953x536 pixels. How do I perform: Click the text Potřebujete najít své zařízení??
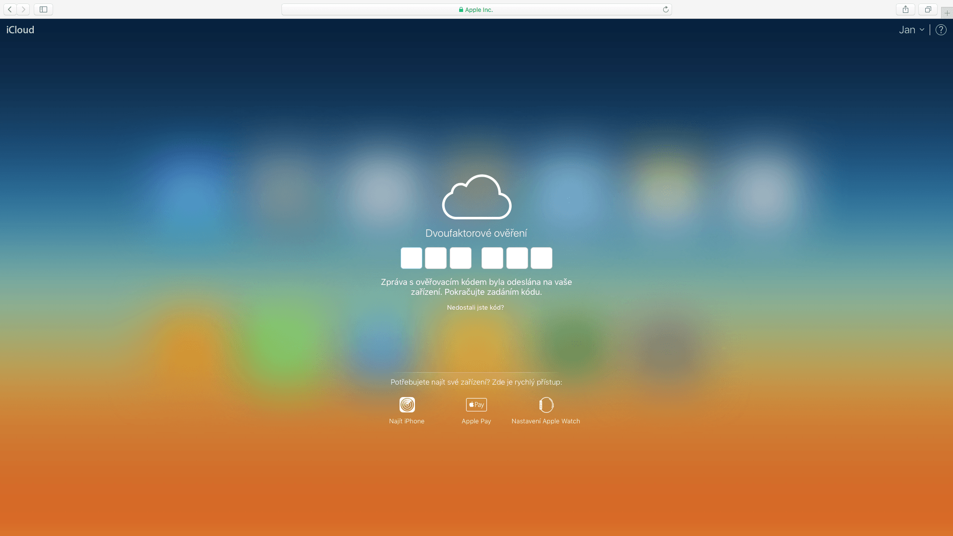click(x=440, y=382)
